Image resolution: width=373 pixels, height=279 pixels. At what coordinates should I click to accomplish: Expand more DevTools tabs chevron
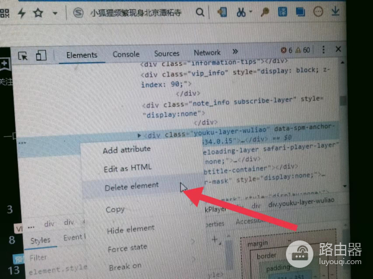tap(235, 53)
